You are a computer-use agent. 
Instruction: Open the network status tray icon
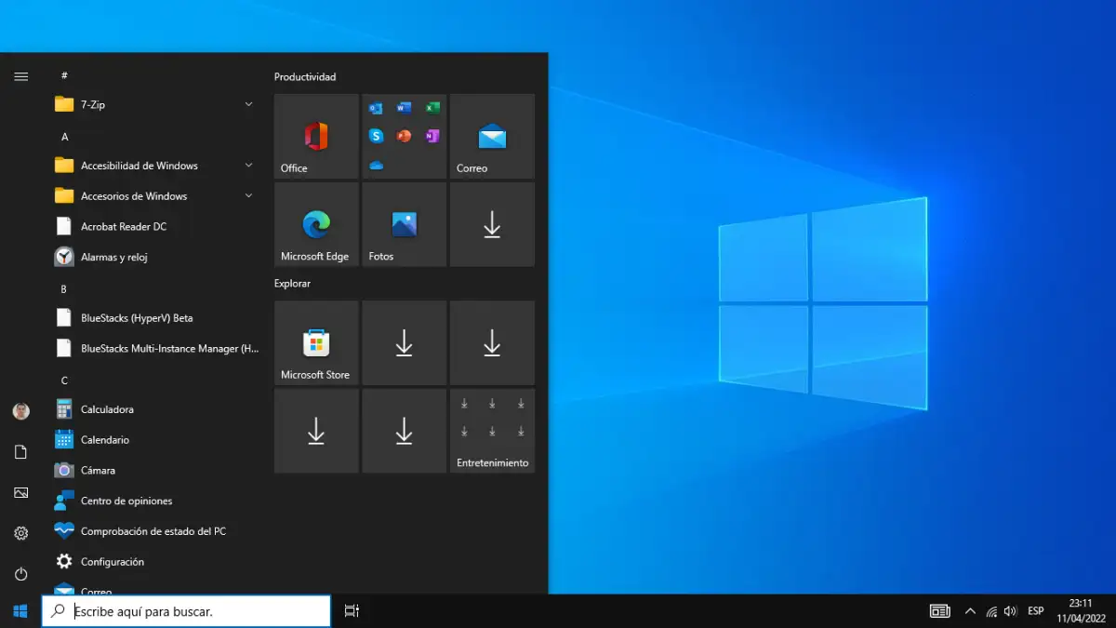(991, 611)
